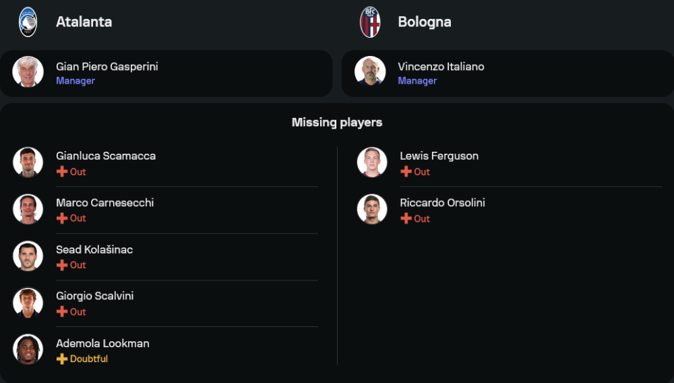Click the Missing players section heading

pyautogui.click(x=337, y=122)
